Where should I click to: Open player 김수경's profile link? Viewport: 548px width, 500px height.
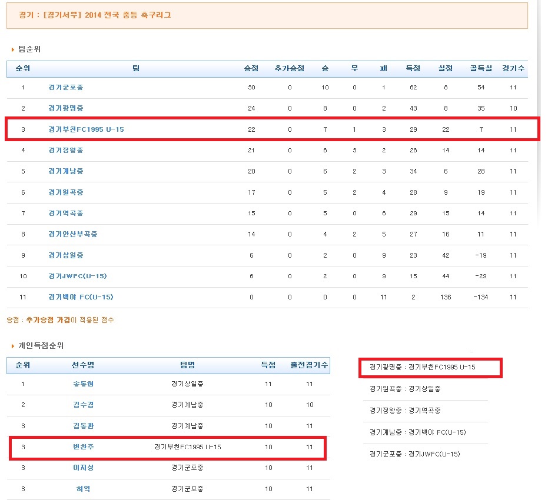pyautogui.click(x=82, y=405)
